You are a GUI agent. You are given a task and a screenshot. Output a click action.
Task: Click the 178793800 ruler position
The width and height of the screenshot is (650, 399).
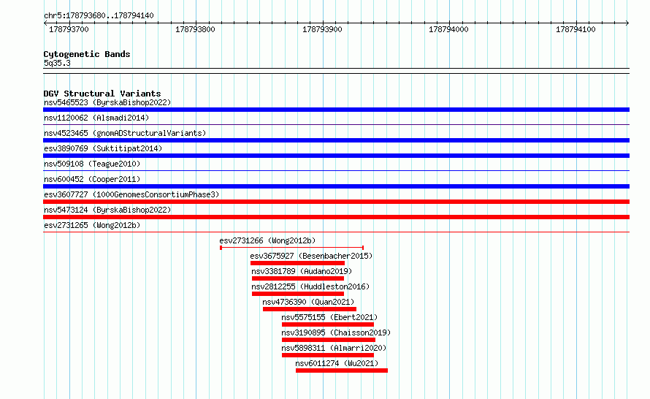coord(195,29)
